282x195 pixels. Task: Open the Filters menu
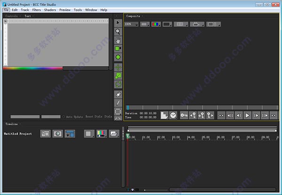(37, 10)
